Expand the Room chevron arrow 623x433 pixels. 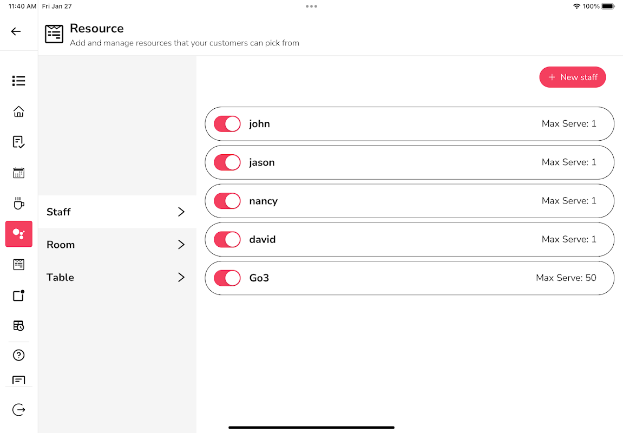(x=181, y=244)
